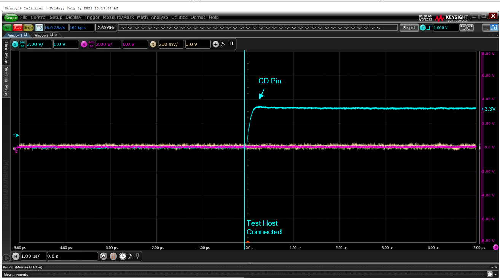Expand more channel options with double chevron
This screenshot has height=279, width=500.
223,44
